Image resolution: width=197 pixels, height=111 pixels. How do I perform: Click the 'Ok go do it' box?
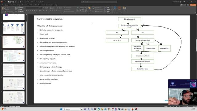coord(117,40)
